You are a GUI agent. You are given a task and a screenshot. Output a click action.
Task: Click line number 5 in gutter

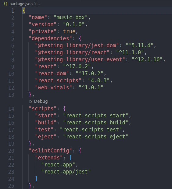pyautogui.click(x=13, y=39)
